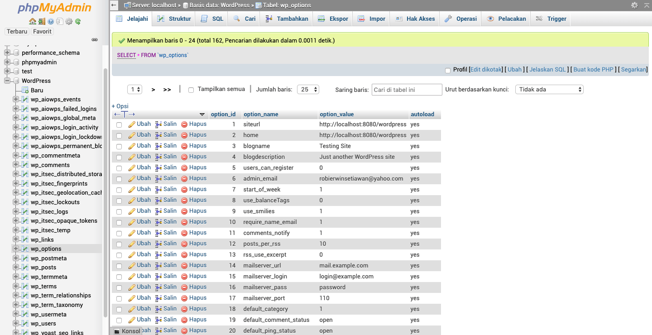
Task: Select the siteurl row checkbox
Action: click(119, 124)
